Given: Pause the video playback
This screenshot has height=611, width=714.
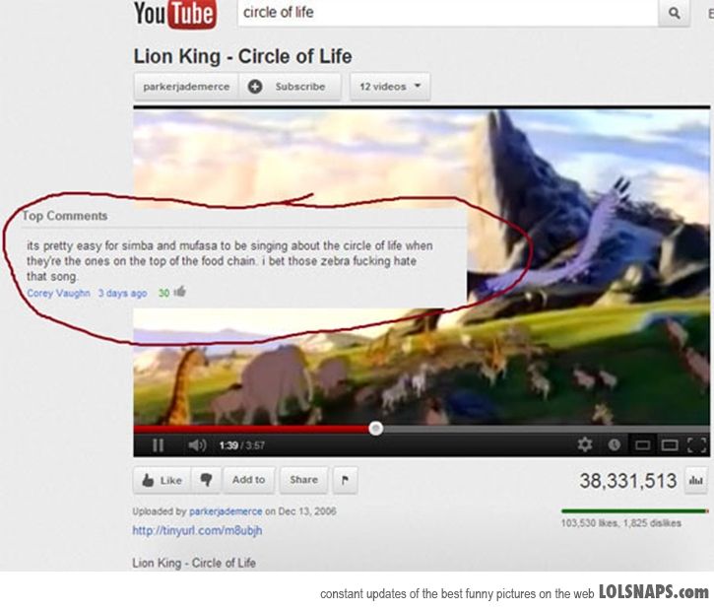Looking at the screenshot, I should tap(158, 444).
